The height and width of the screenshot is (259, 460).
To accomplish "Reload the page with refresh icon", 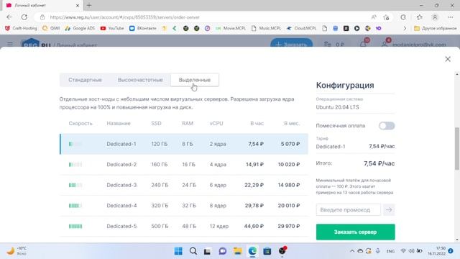I will 24,17.
